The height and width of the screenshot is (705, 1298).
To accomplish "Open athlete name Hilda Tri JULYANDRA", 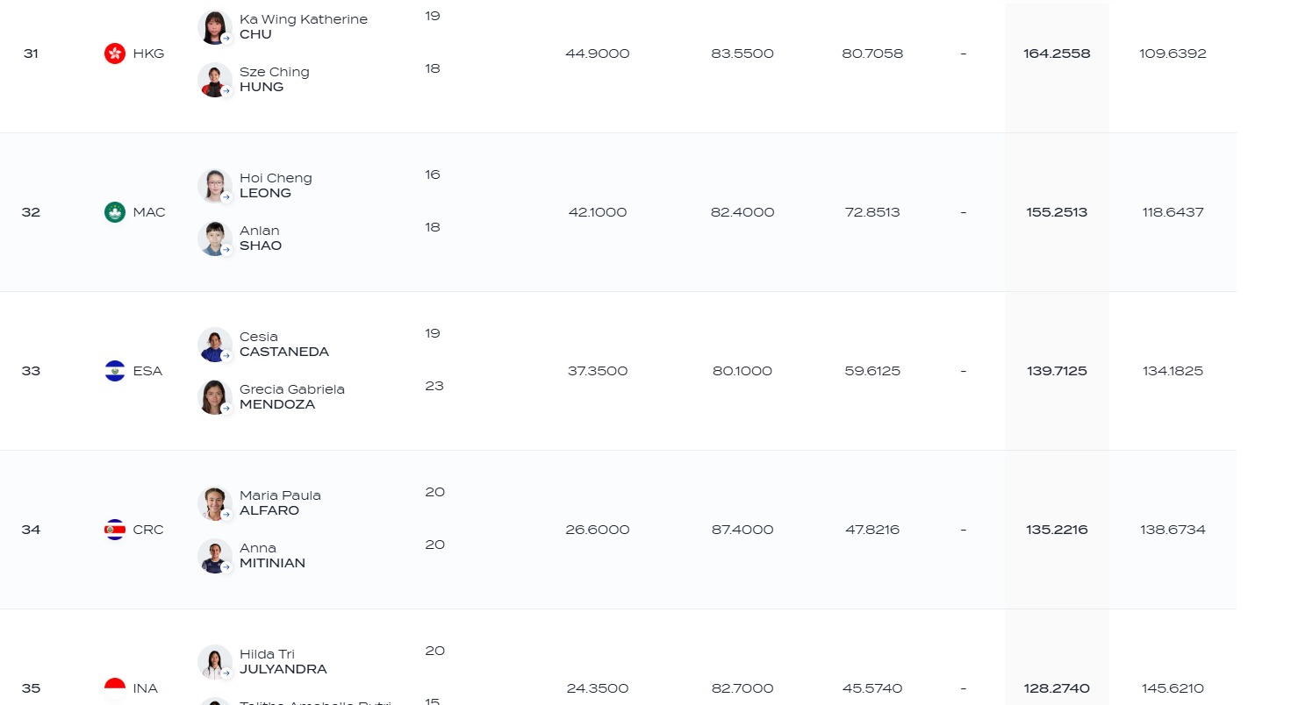I will (x=283, y=662).
